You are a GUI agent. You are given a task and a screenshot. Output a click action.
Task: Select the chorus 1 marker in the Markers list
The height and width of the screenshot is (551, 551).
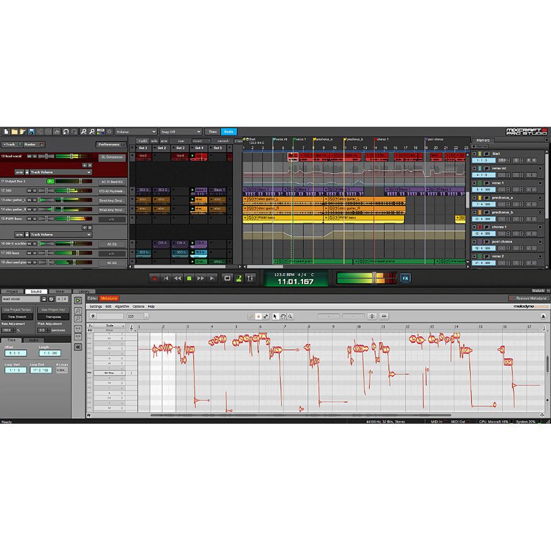pyautogui.click(x=499, y=226)
